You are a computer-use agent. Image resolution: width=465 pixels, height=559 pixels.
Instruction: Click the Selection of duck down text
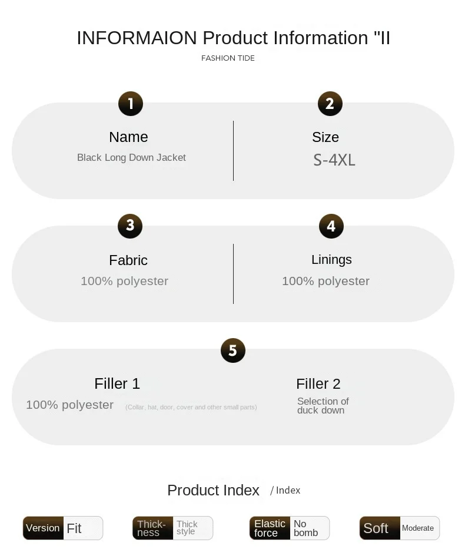tap(323, 406)
